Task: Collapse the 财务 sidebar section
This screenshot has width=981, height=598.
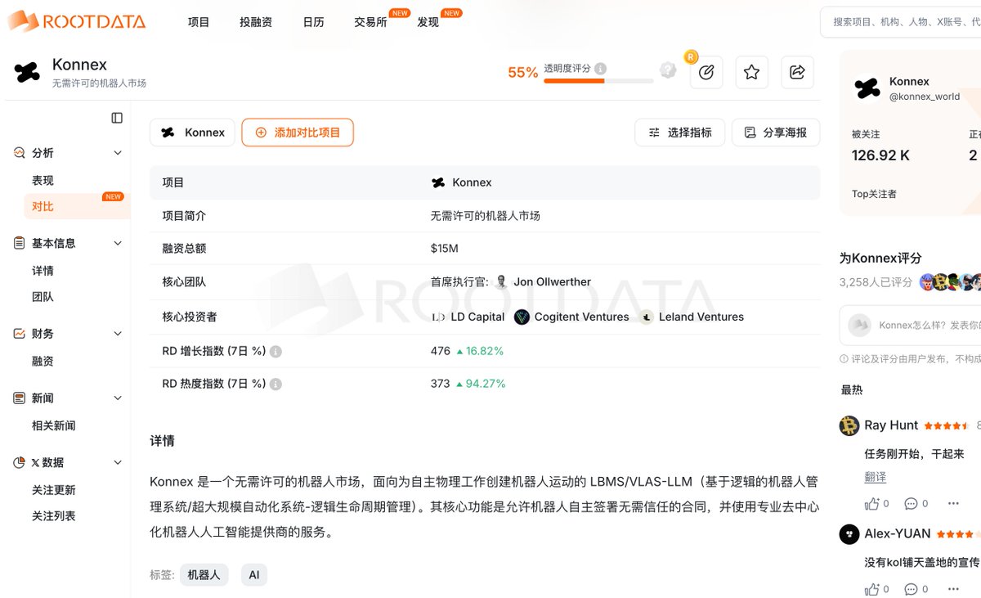Action: pyautogui.click(x=117, y=334)
